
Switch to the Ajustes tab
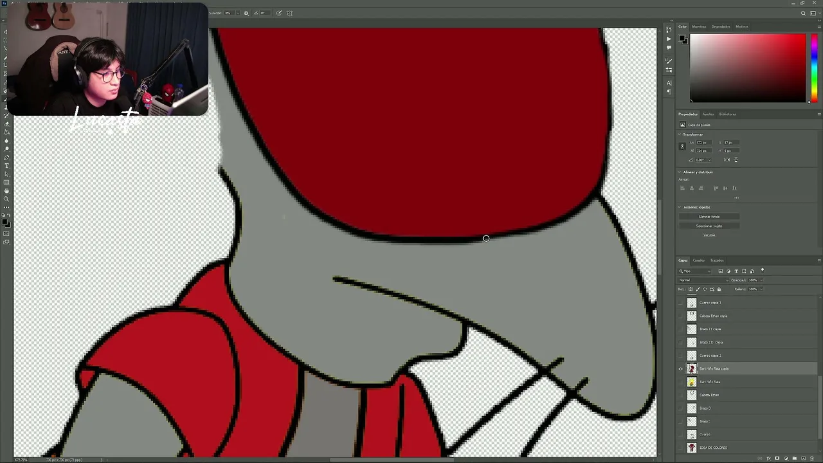[708, 114]
